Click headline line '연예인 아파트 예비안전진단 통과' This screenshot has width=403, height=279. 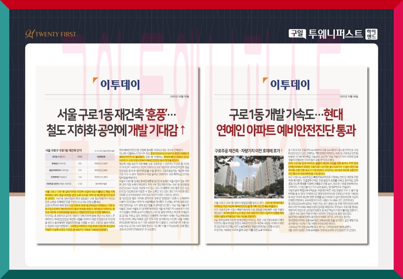pos(286,130)
